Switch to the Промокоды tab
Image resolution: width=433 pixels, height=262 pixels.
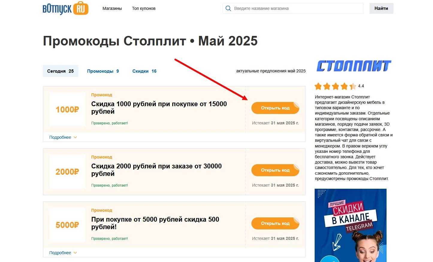coord(103,71)
